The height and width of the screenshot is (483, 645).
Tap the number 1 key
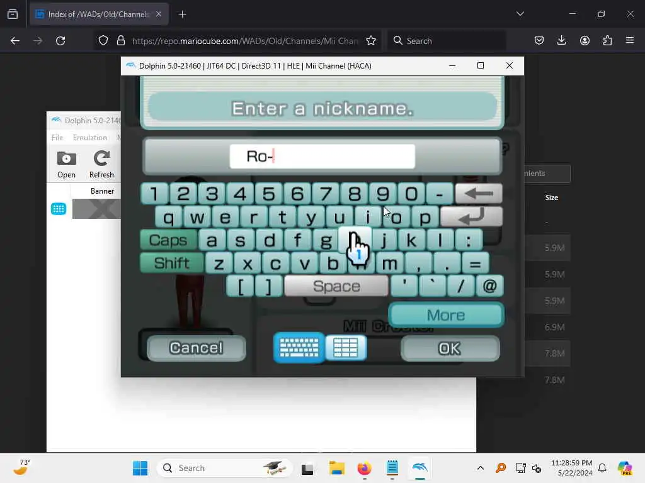tap(154, 194)
